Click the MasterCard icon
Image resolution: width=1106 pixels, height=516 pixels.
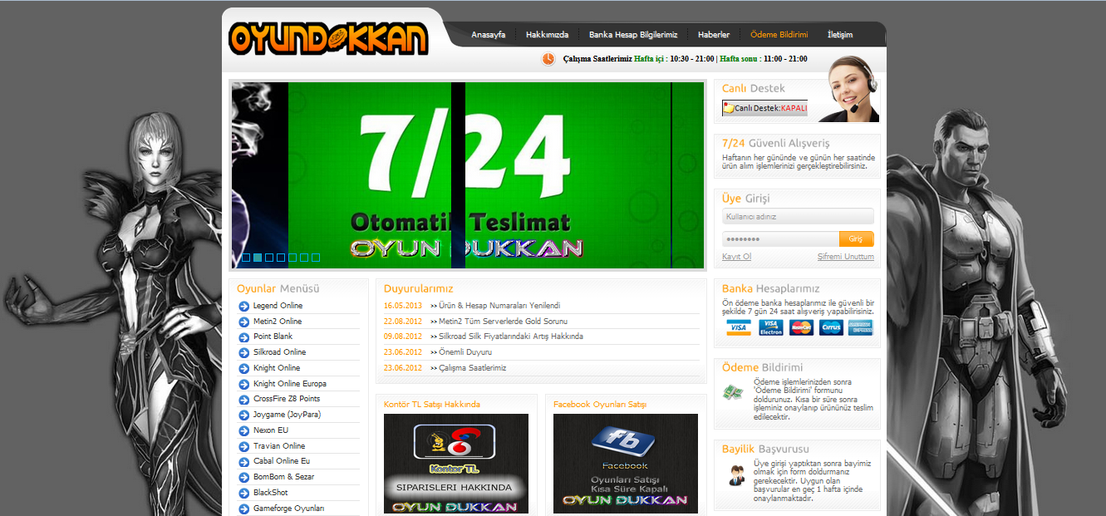(801, 327)
